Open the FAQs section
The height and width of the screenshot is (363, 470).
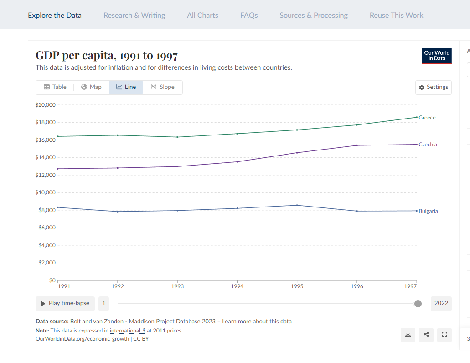[249, 16]
